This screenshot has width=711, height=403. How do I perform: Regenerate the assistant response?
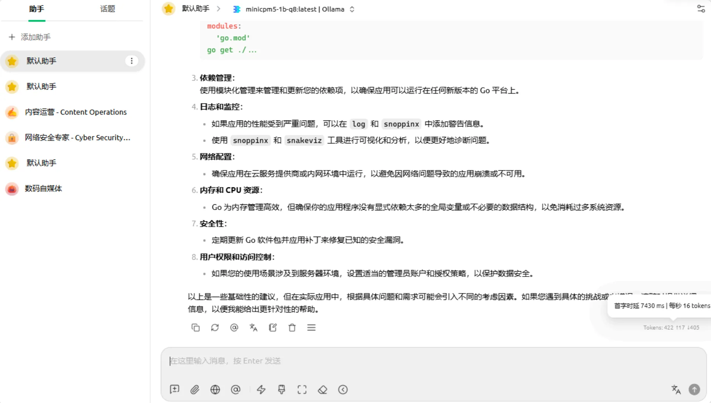pos(215,328)
